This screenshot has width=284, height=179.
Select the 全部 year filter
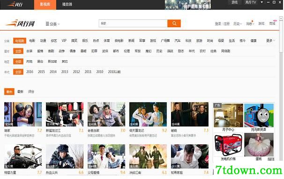point(18,72)
